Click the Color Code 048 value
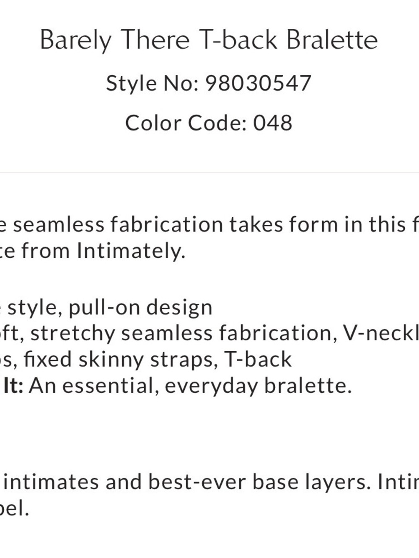This screenshot has width=419, height=558. click(x=272, y=123)
